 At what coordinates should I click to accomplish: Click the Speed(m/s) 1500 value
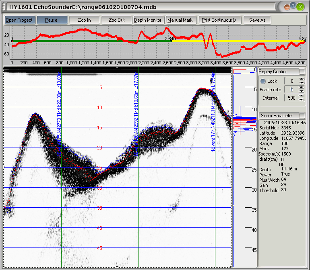[x=286, y=154]
